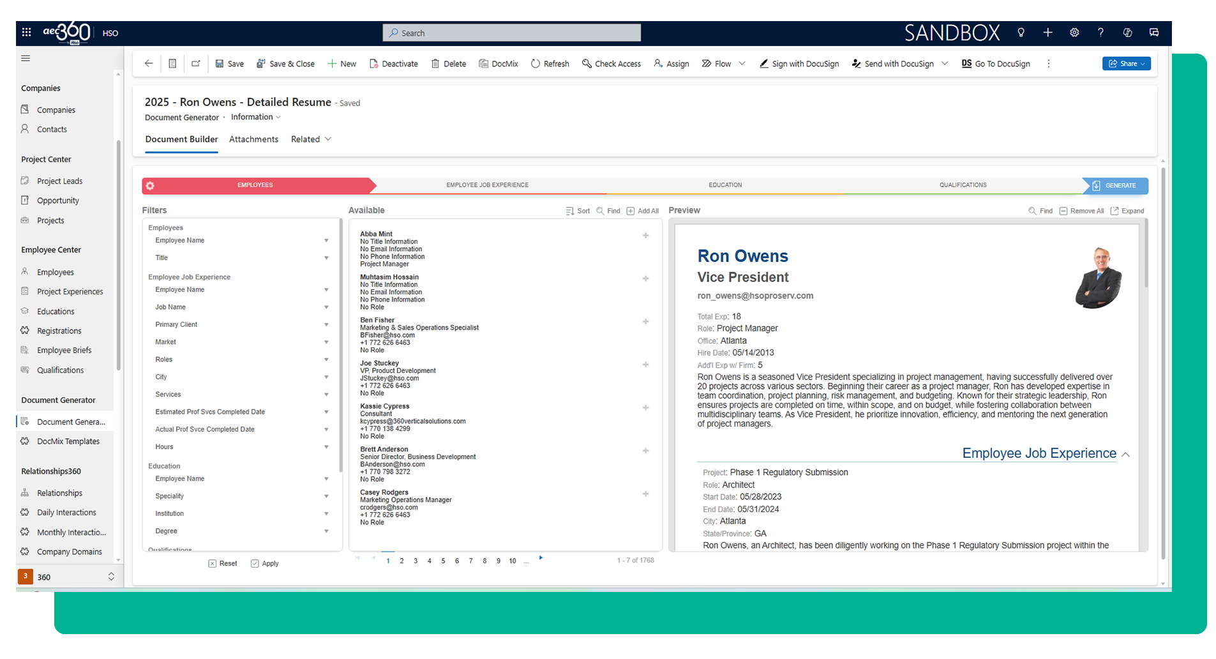This screenshot has width=1216, height=659.
Task: Add Ben Fisher with plus icon
Action: click(x=645, y=322)
